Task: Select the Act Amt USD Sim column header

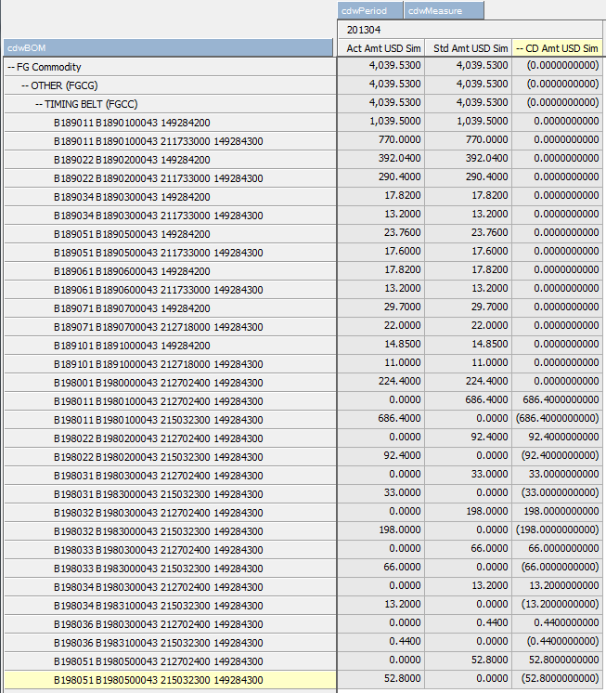Action: tap(380, 48)
